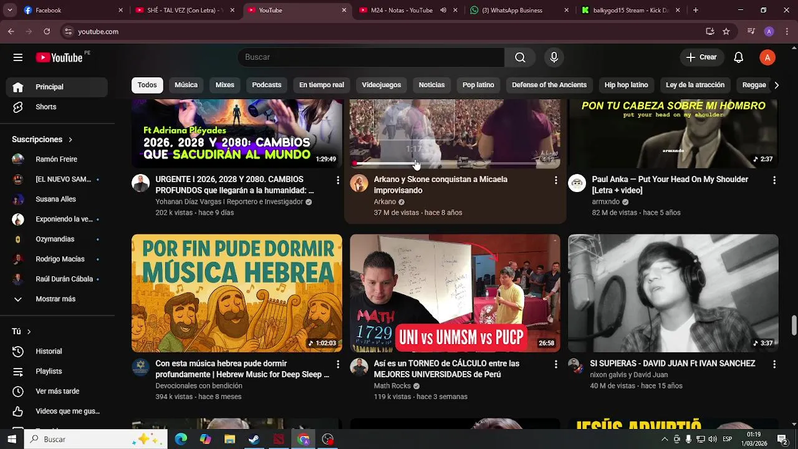The width and height of the screenshot is (798, 449).
Task: Click Devocionales con bendición channel name
Action: click(x=199, y=386)
